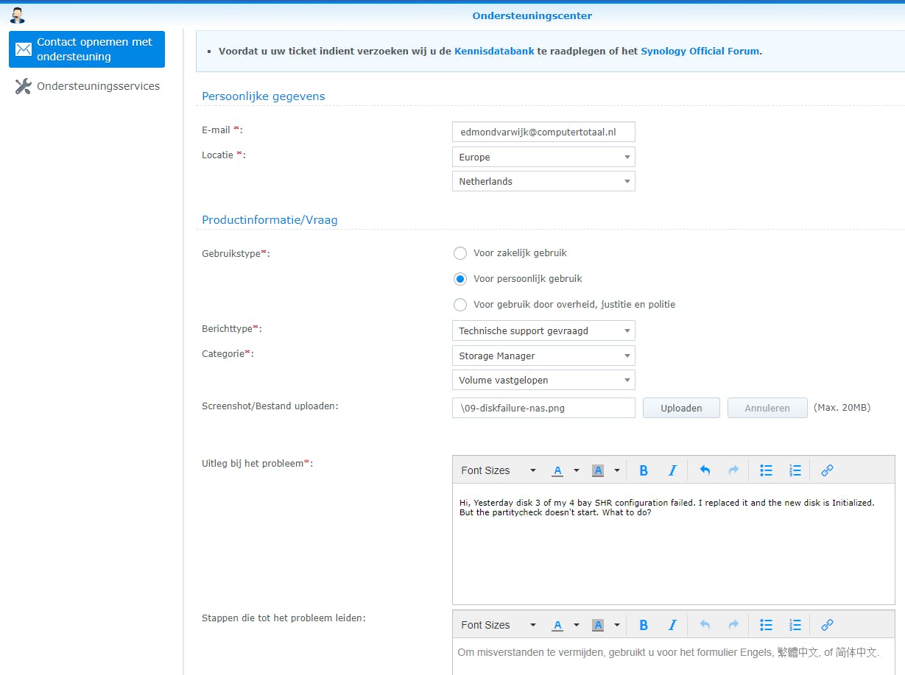Click the wrench tools icon for Ondersteuningsservices

24,86
